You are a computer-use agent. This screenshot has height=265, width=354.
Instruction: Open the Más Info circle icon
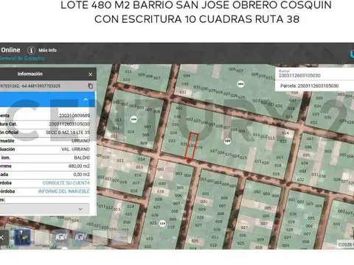click(31, 50)
